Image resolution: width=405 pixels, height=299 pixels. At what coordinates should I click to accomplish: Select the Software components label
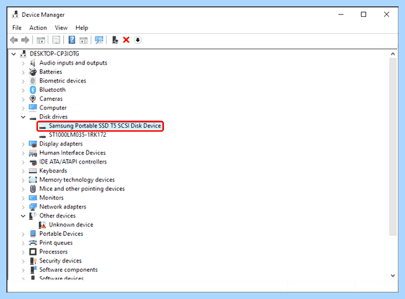(69, 270)
